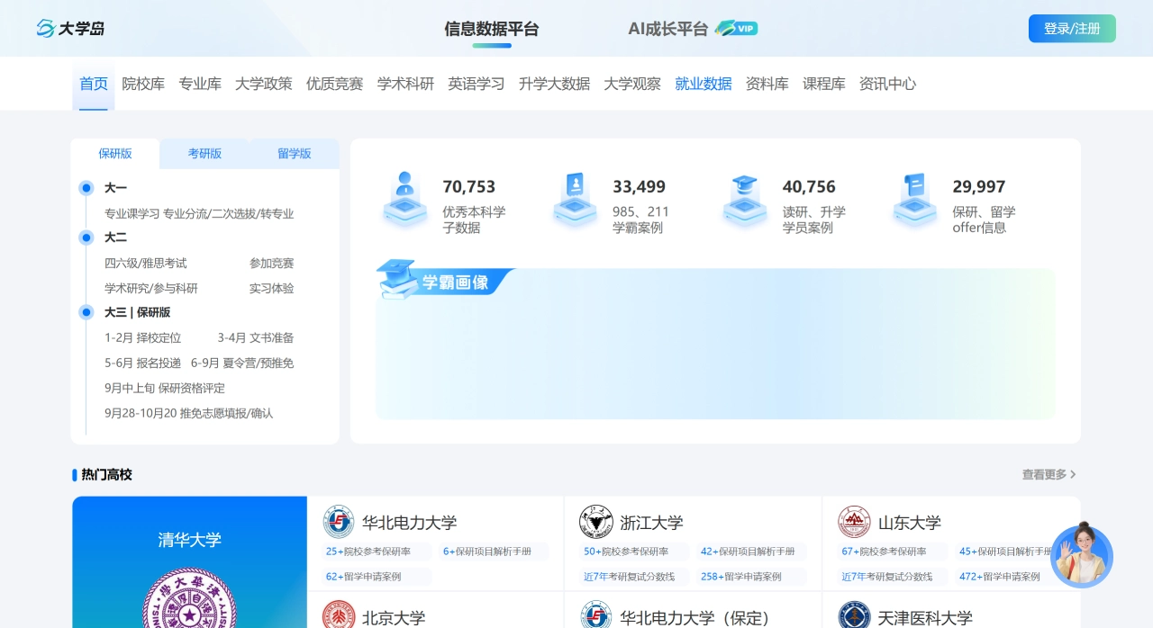Open the 浙江大学 logo
Viewport: 1153px width, 628px height.
(596, 522)
